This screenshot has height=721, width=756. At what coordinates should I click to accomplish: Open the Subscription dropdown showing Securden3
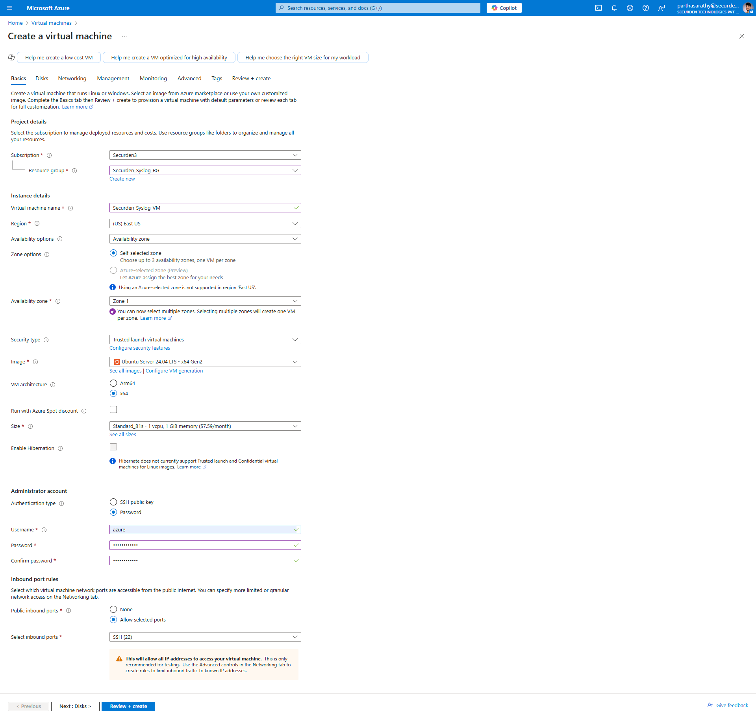tap(205, 155)
